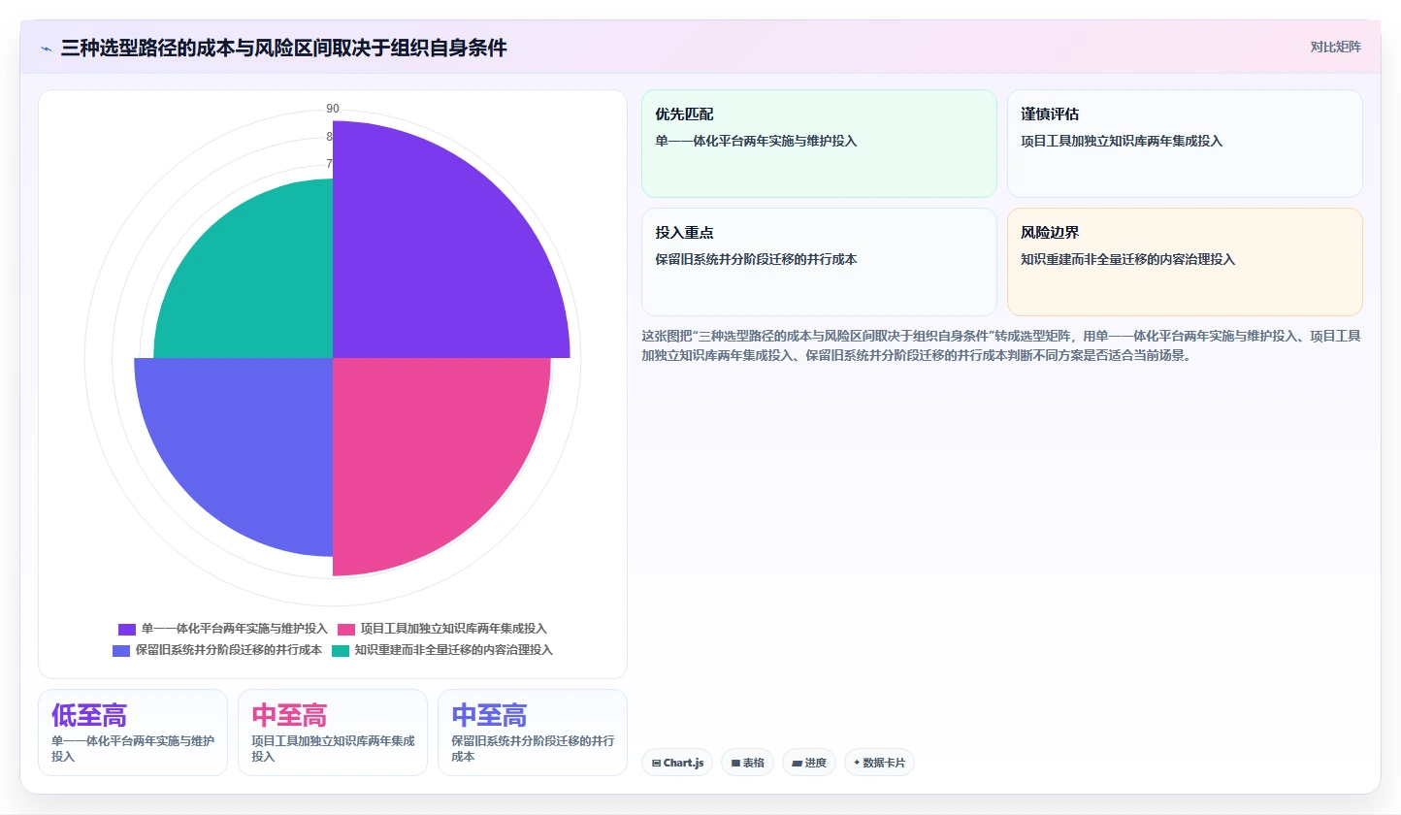
Task: Click the lightning icon beside the title
Action: [46, 49]
